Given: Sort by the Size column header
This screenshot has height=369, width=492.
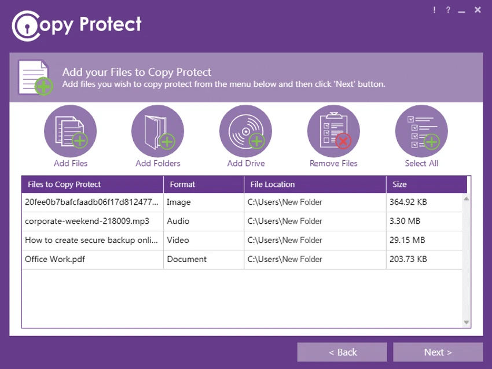Looking at the screenshot, I should [427, 184].
